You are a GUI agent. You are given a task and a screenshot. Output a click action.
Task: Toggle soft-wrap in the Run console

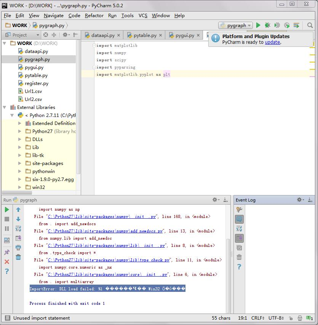pyautogui.click(x=18, y=229)
